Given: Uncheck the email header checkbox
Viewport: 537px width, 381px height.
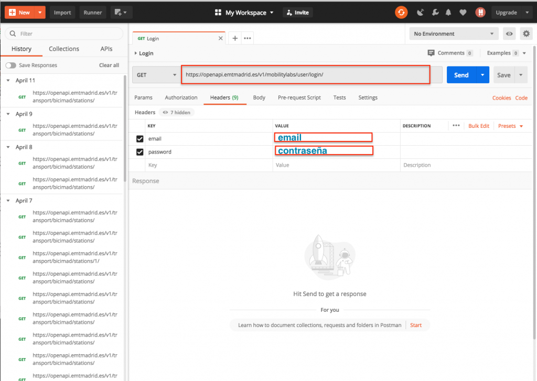Looking at the screenshot, I should pos(140,139).
